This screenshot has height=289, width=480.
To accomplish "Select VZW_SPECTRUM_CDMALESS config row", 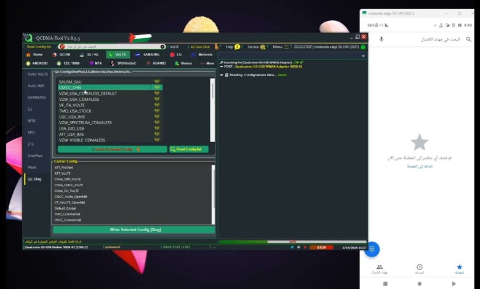I will tap(110, 122).
